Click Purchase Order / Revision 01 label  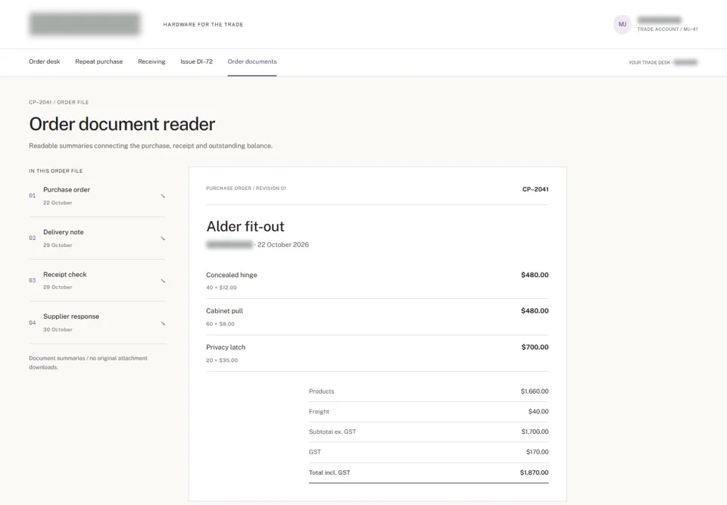coord(245,189)
